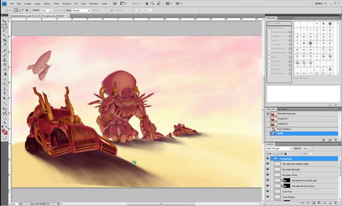Image resolution: width=342 pixels, height=206 pixels.
Task: Hide the Harvester Grime layer
Action: click(x=268, y=175)
